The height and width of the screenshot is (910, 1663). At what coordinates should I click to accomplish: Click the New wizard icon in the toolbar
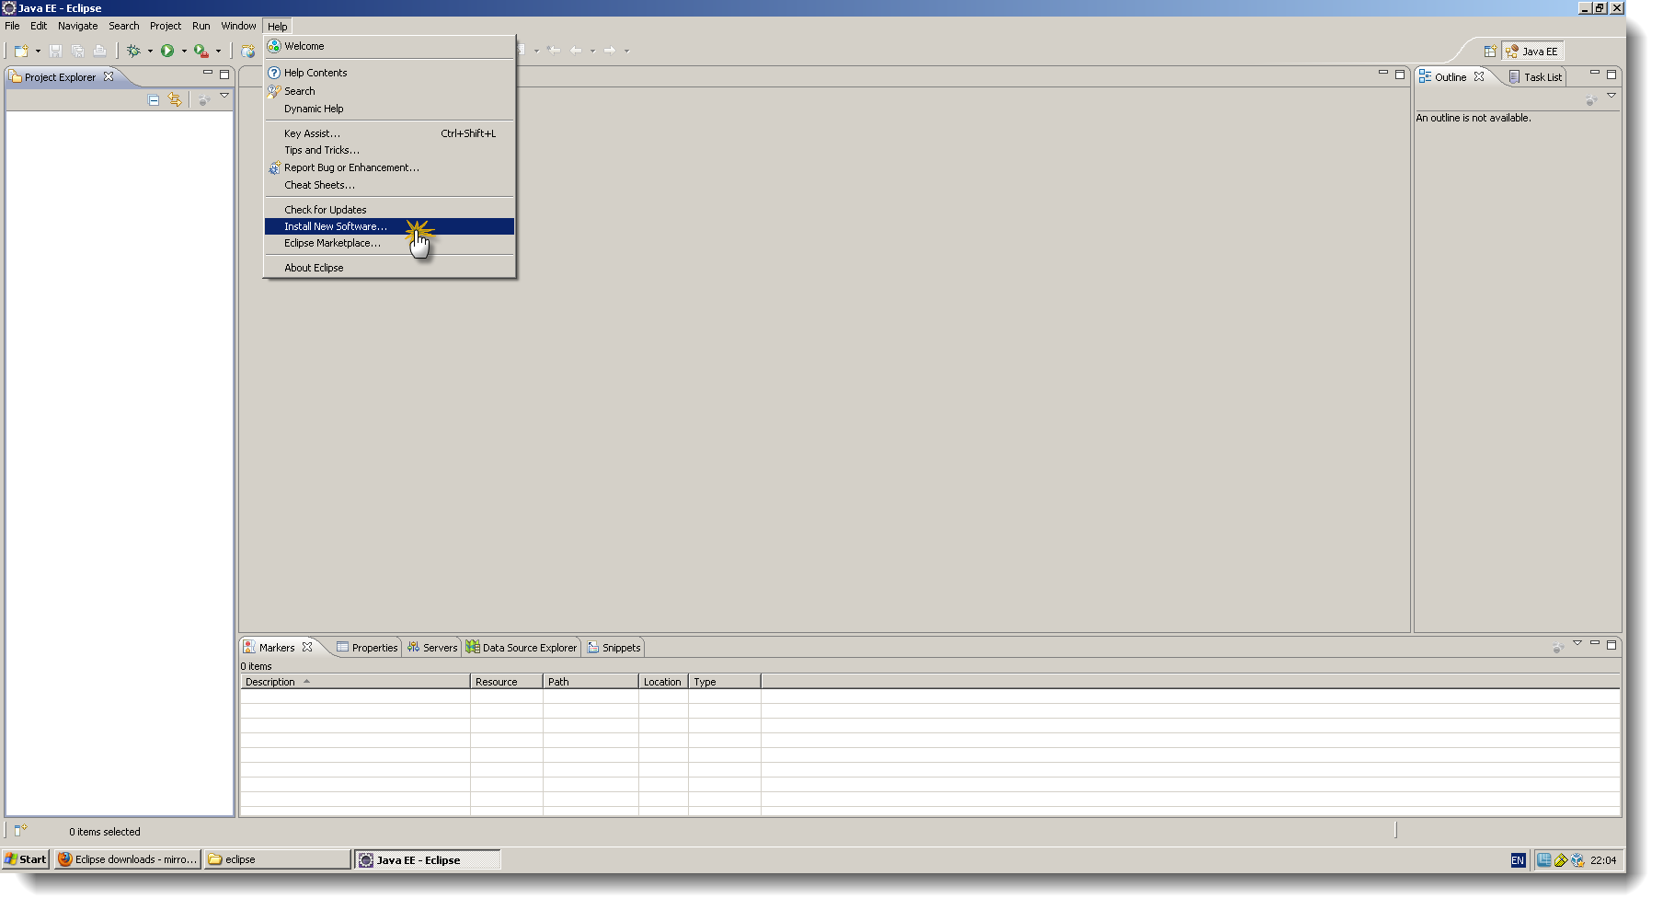19,51
